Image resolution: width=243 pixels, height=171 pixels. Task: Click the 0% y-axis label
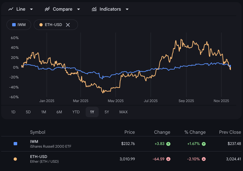coord(16,67)
